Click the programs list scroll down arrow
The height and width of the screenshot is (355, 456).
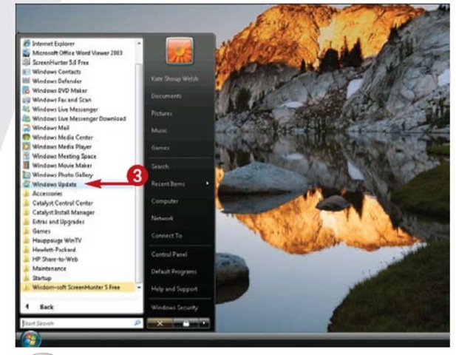(x=139, y=287)
